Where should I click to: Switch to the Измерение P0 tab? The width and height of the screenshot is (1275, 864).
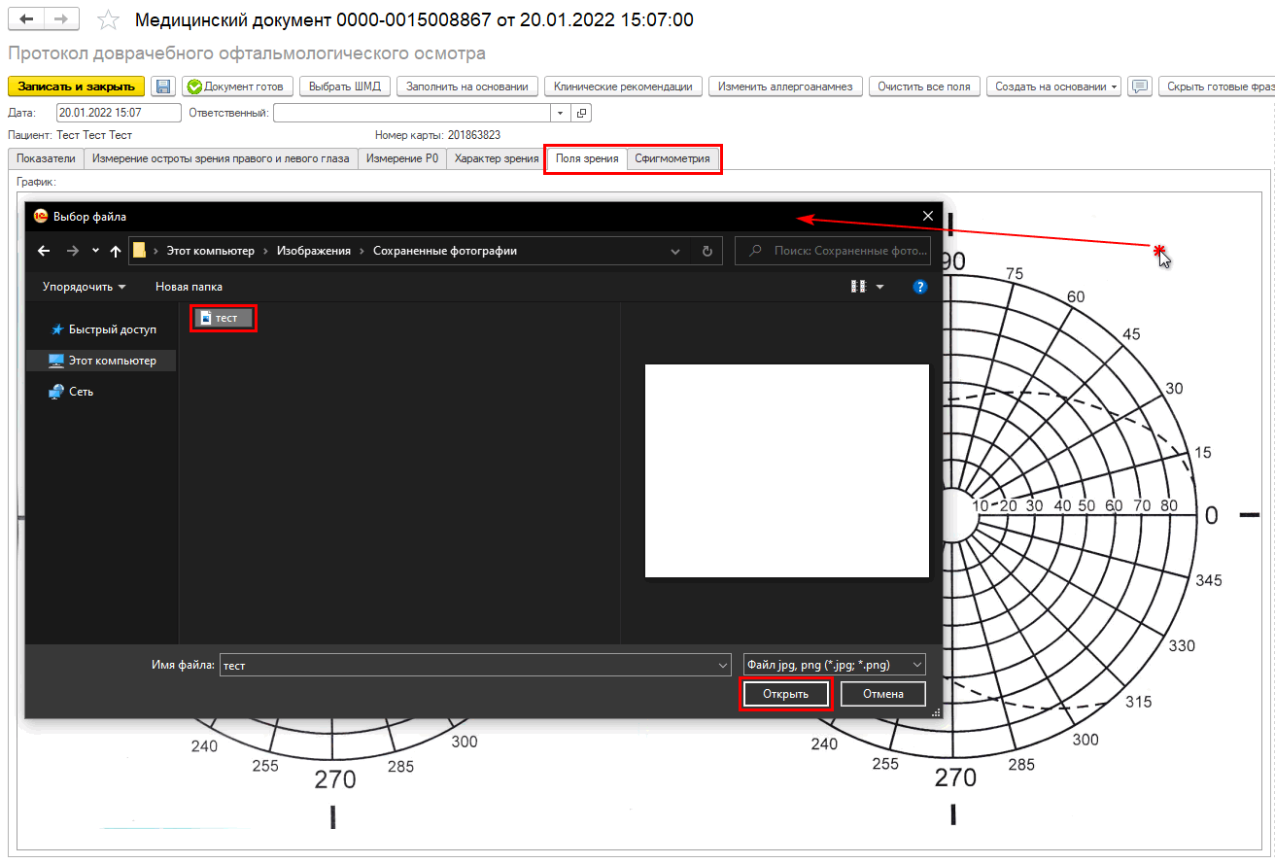402,158
